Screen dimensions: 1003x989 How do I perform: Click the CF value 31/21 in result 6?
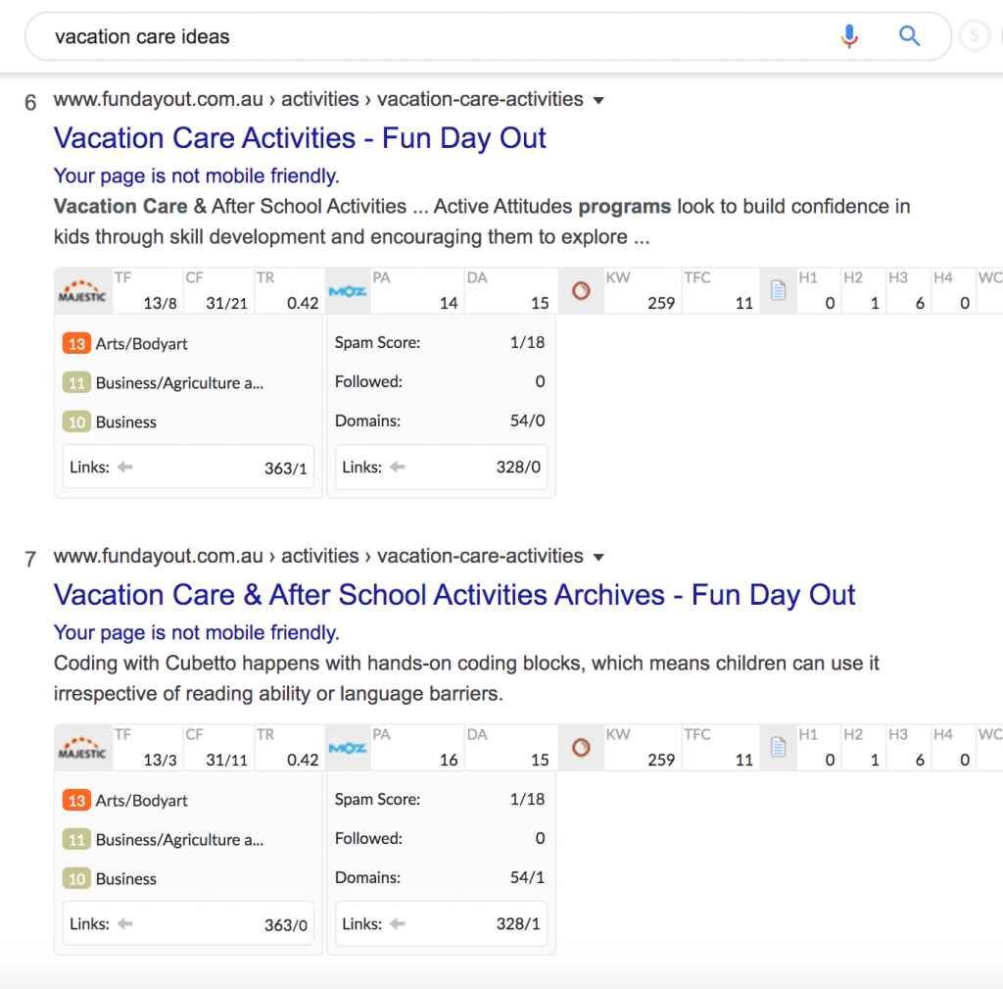pos(226,303)
